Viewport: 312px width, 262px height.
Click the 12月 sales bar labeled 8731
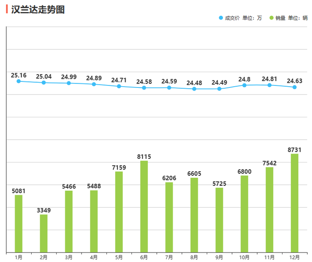pos(295,203)
